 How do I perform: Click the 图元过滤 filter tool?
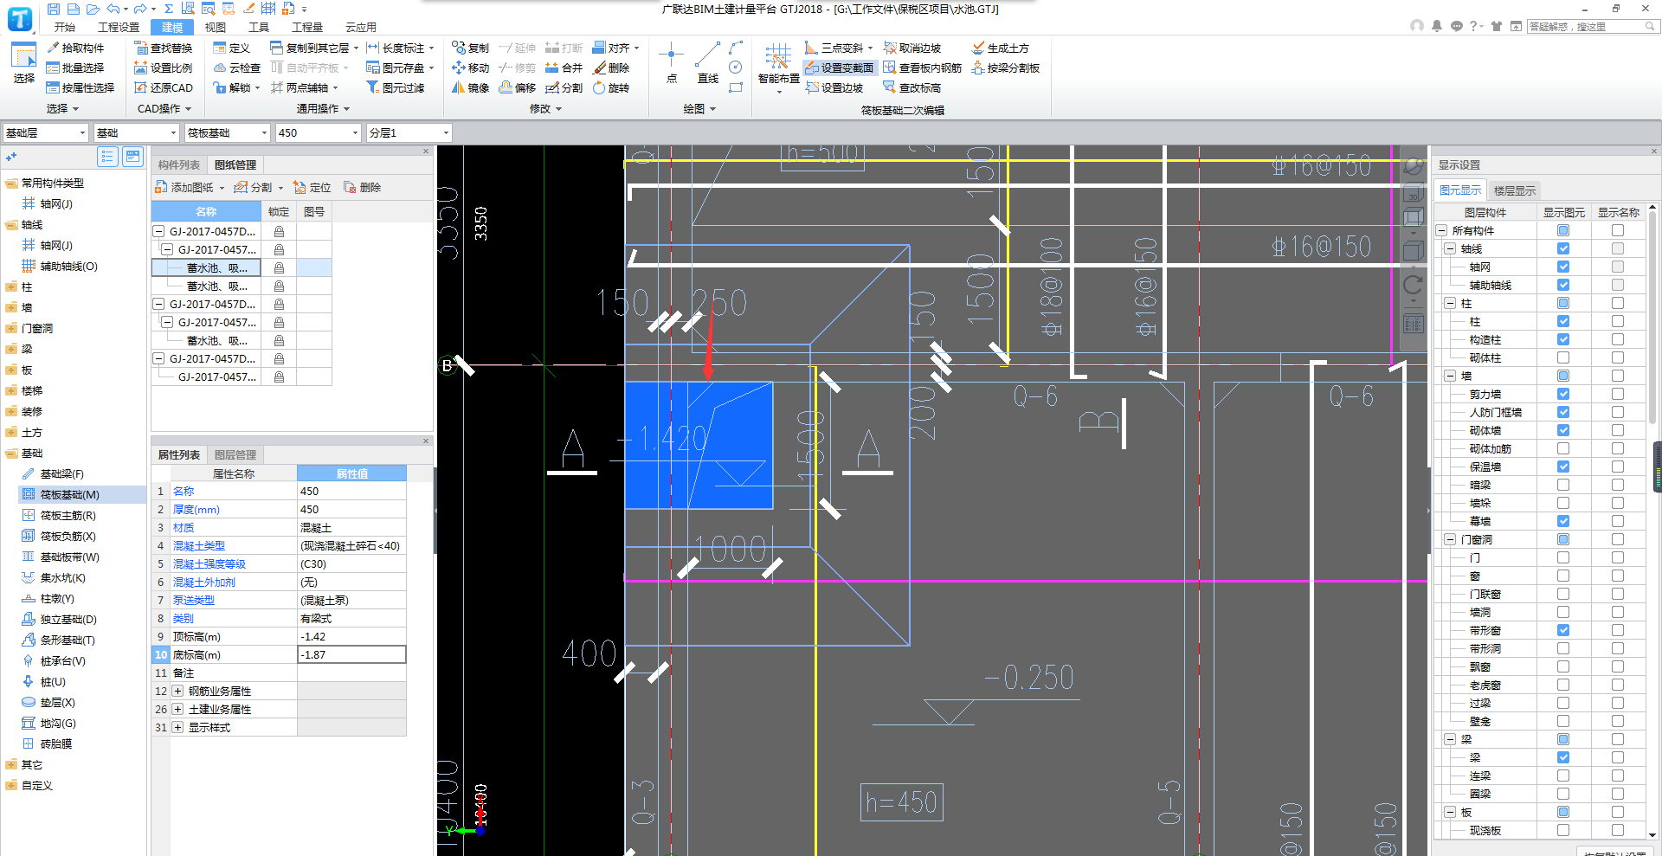[x=396, y=87]
